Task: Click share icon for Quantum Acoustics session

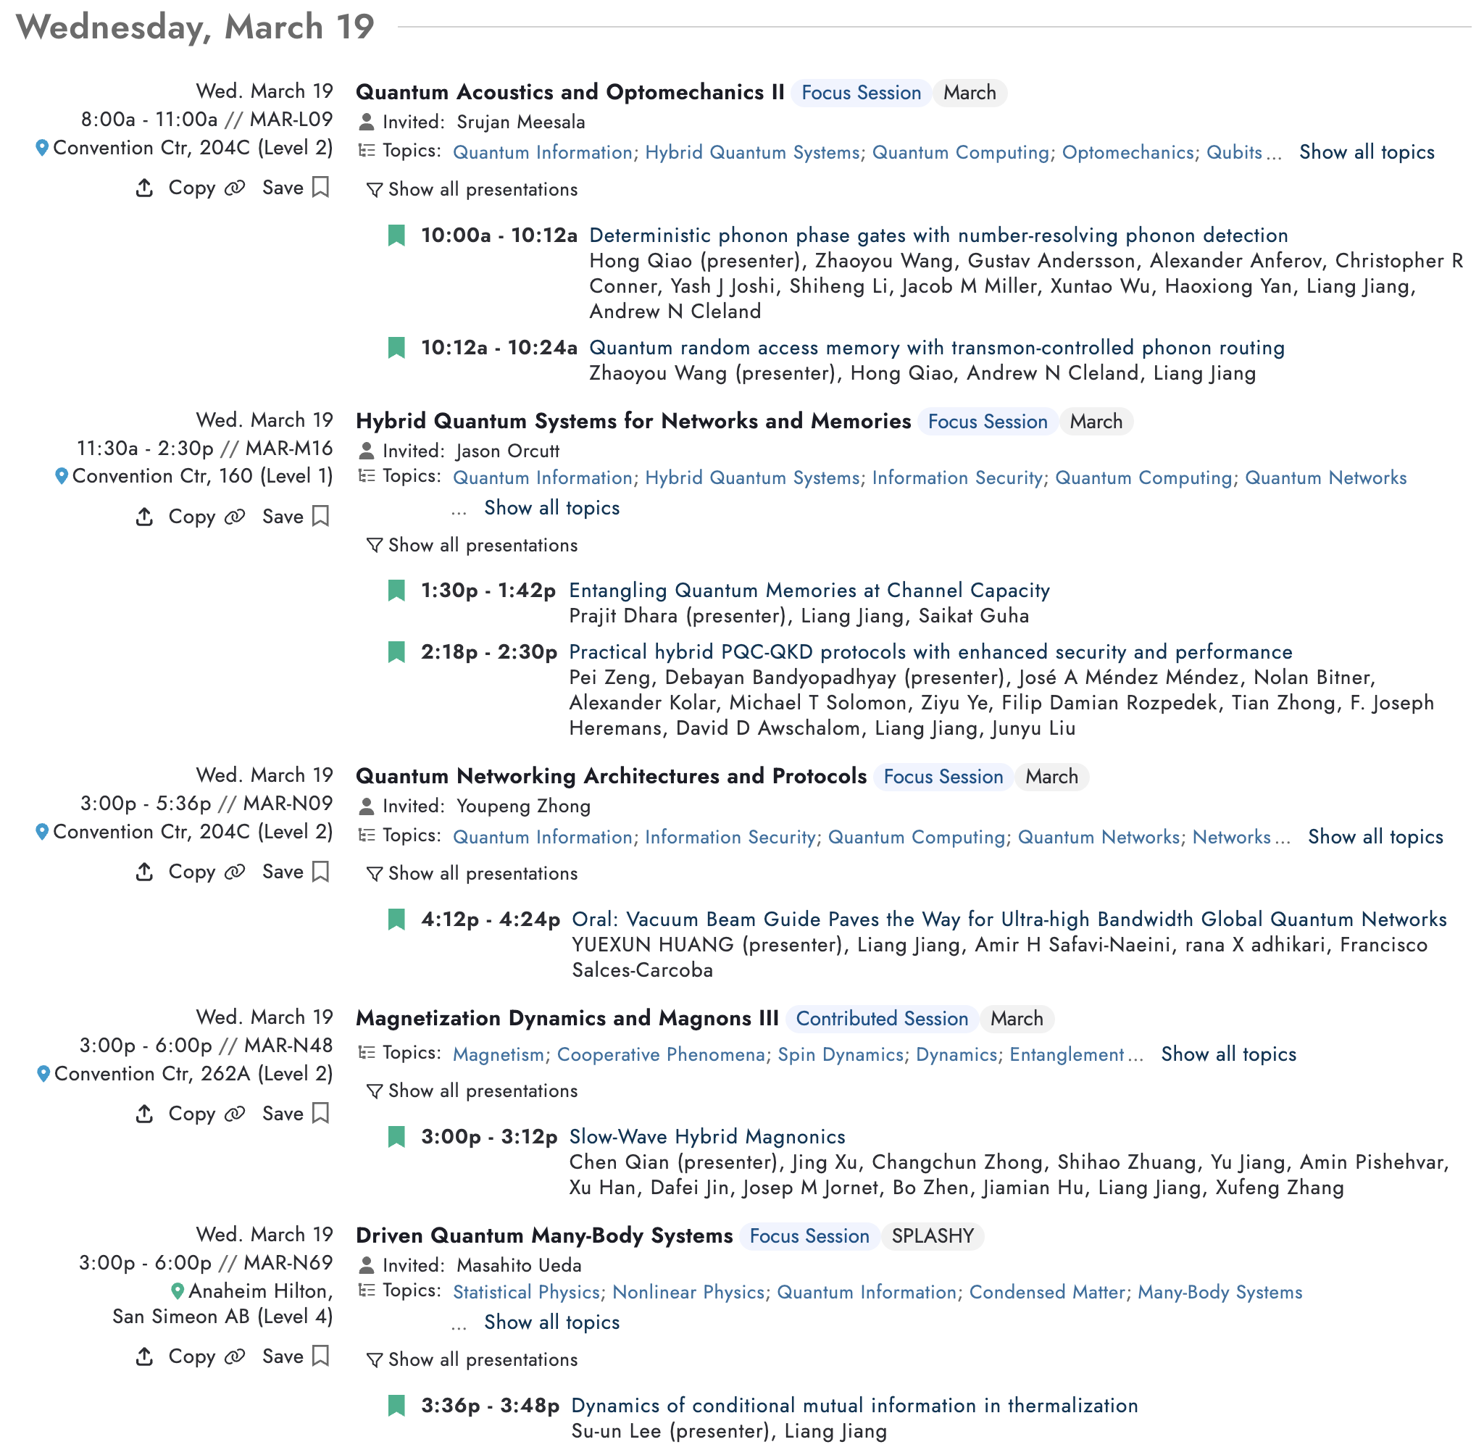Action: [144, 188]
